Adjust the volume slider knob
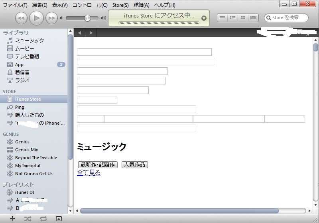The image size is (319, 223). (87, 18)
